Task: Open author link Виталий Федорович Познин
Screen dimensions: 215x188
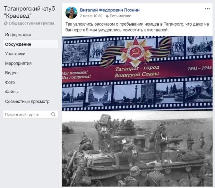Action: pos(110,10)
